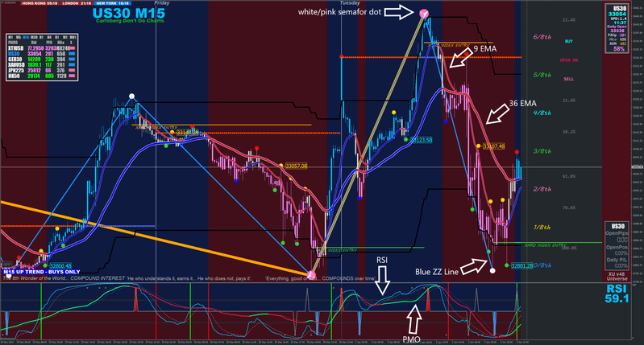Screen dimensions: 644x345
Task: Switch dashboard timeframe to D1
Action: coord(57,37)
